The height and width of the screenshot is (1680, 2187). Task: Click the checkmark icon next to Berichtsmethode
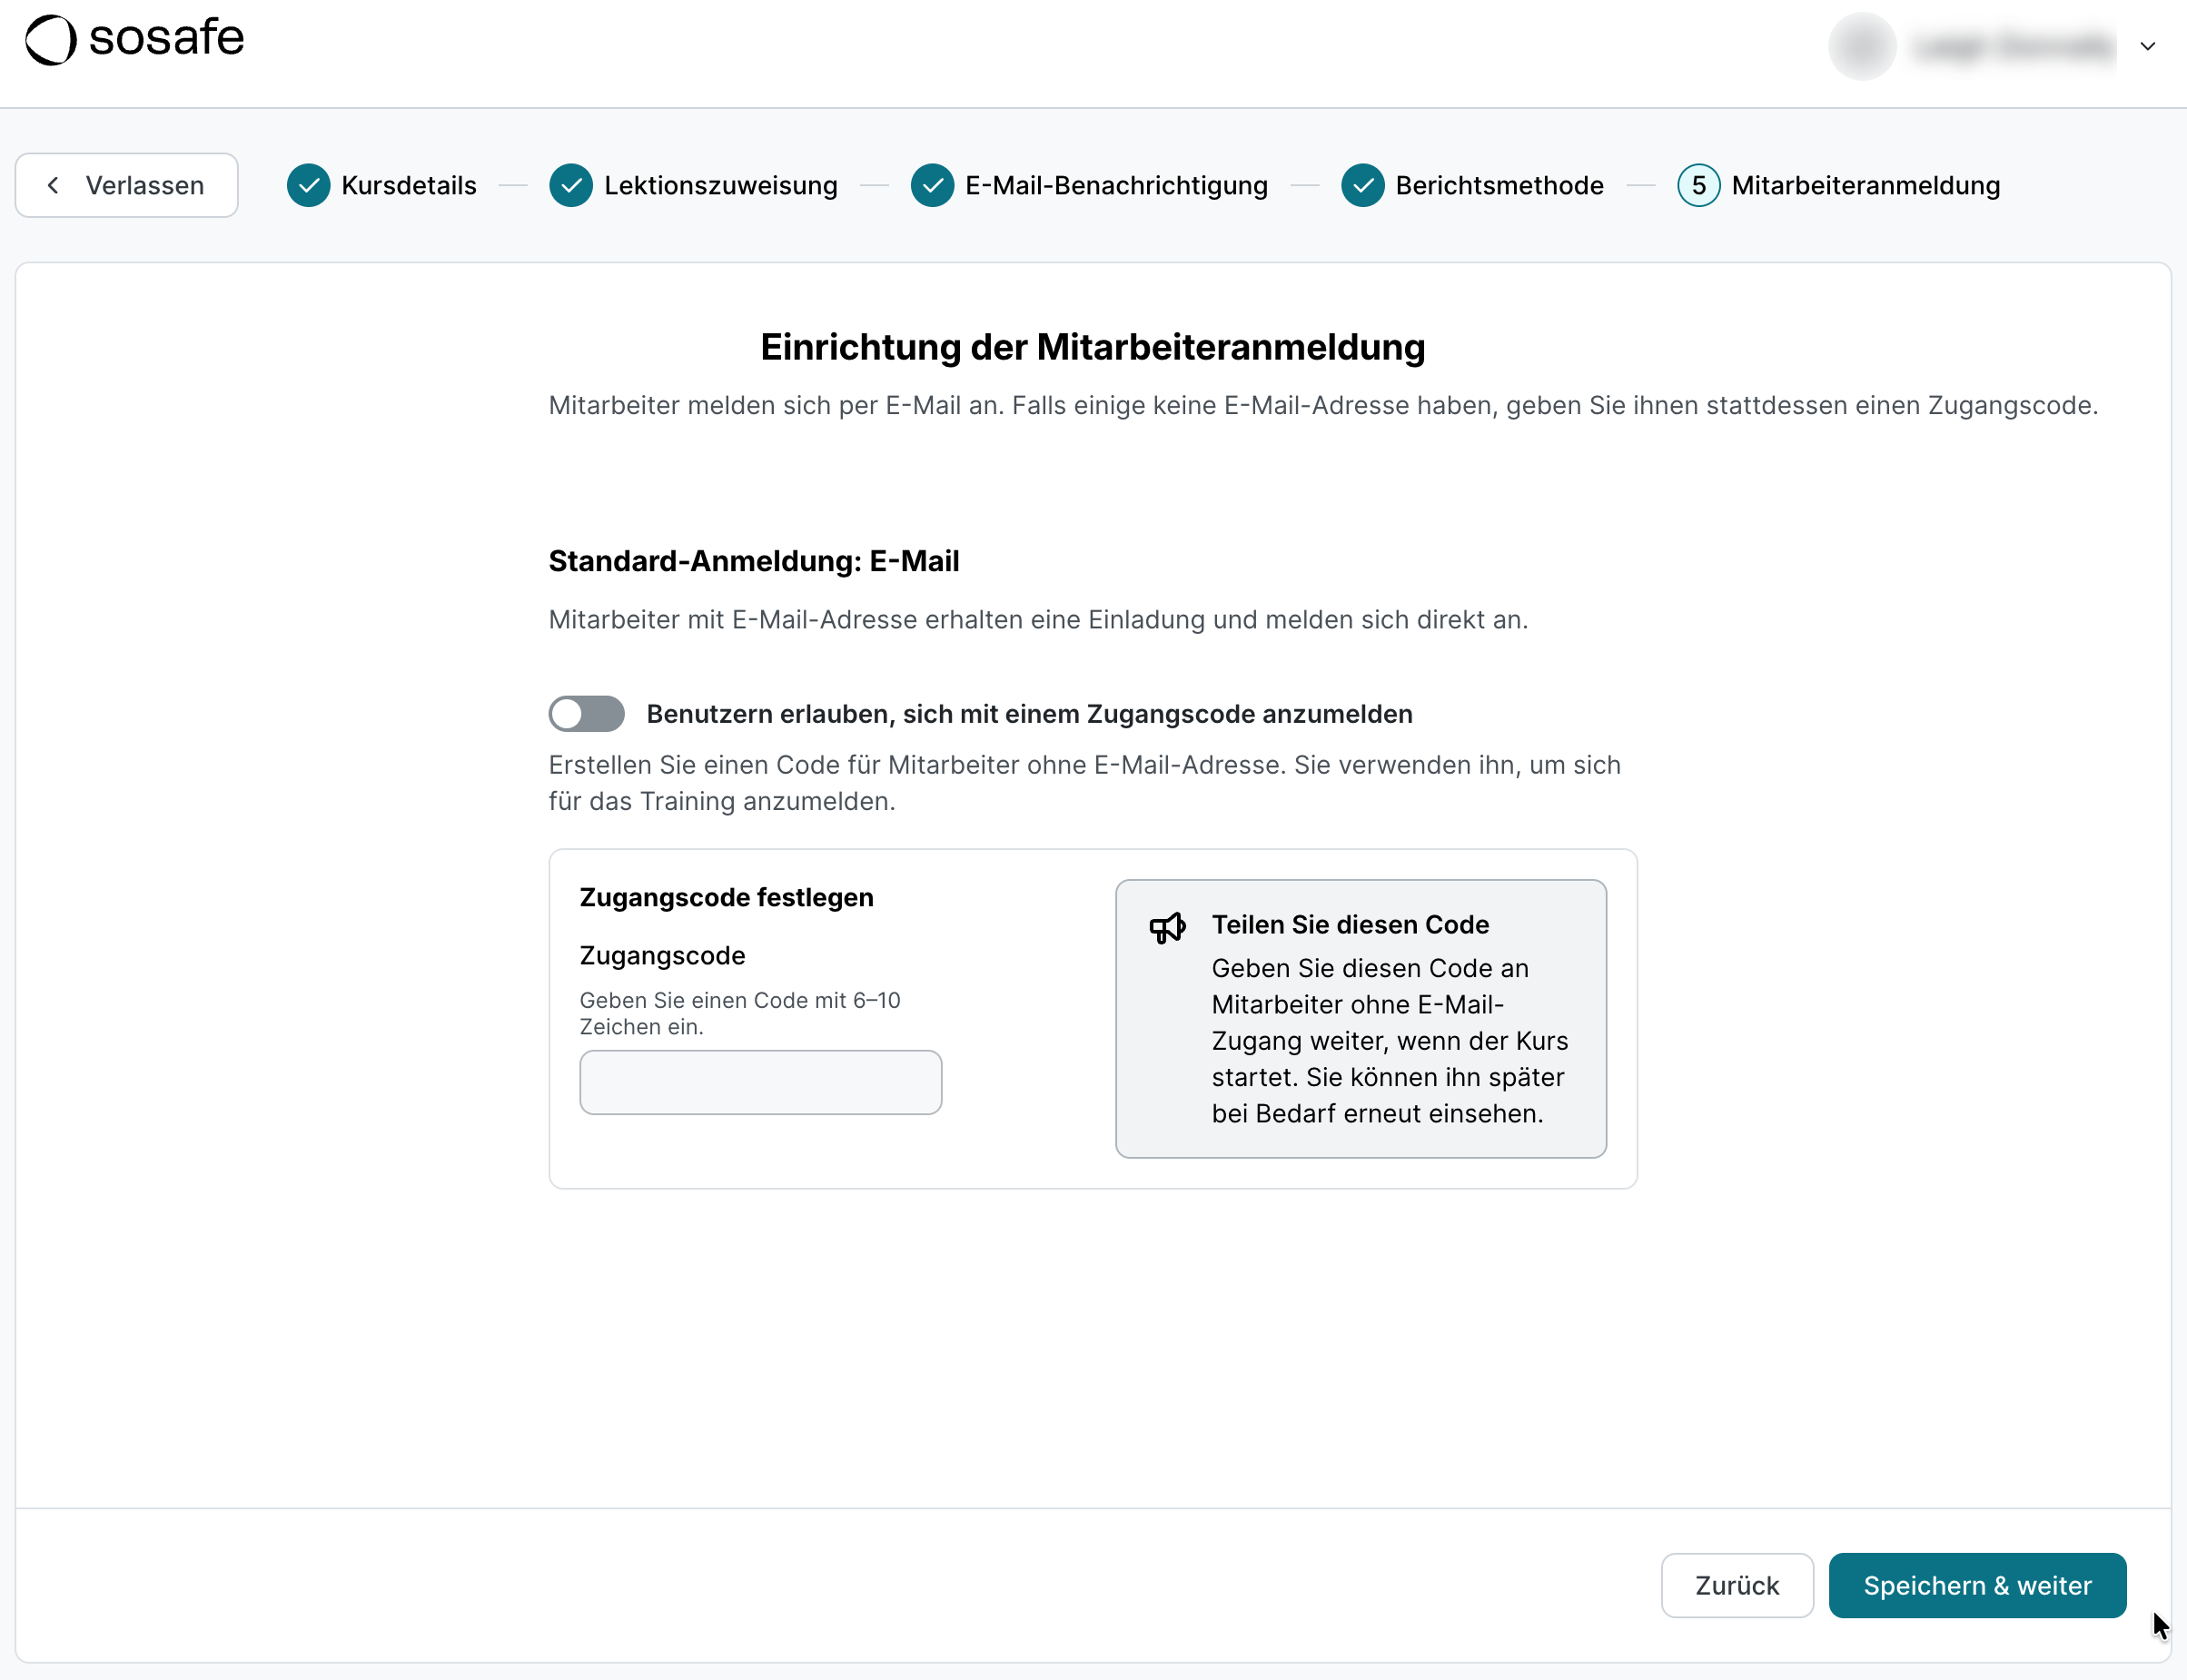[1362, 185]
